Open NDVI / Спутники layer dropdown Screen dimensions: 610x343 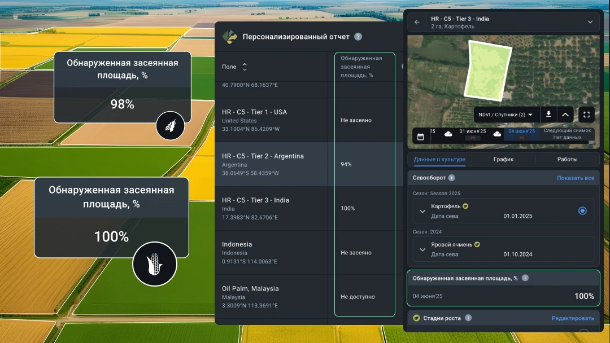(x=506, y=115)
